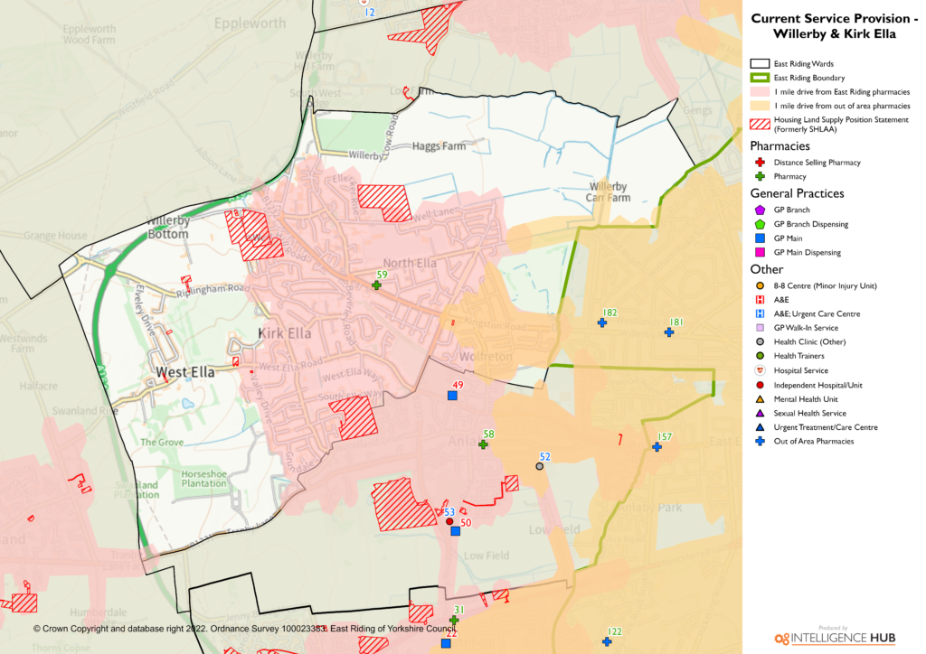The height and width of the screenshot is (654, 926).
Task: Click pharmacy marker 59 on the map
Action: [x=377, y=285]
